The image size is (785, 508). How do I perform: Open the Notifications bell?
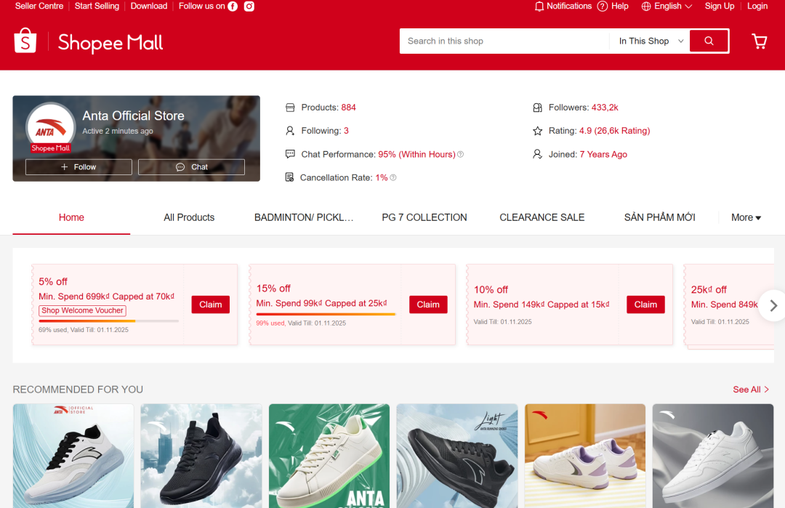coord(539,6)
